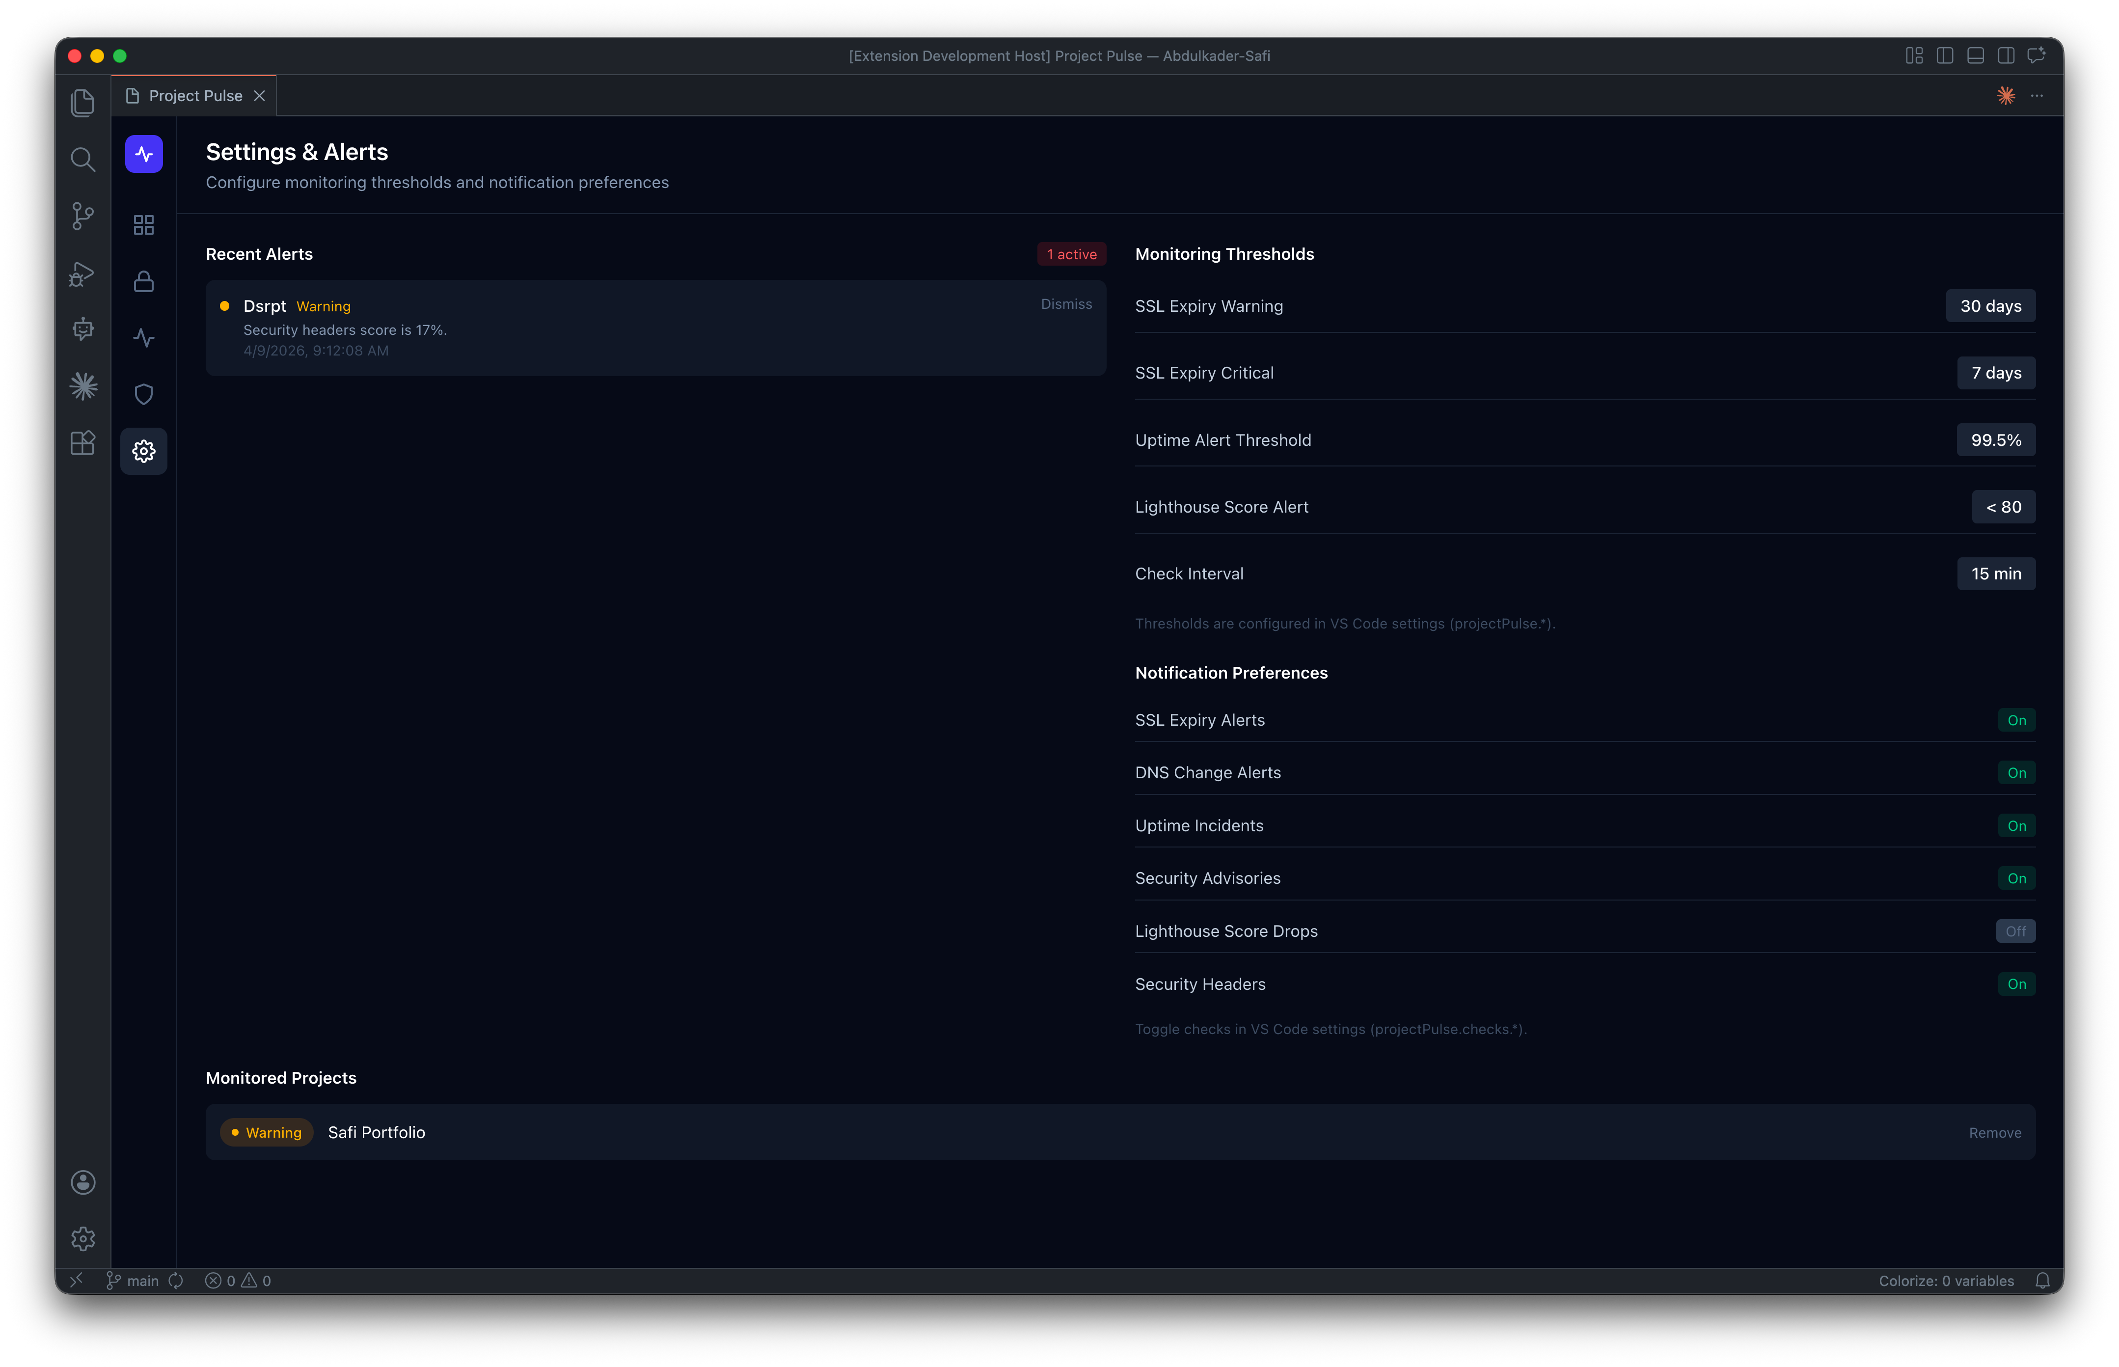Image resolution: width=2119 pixels, height=1367 pixels.
Task: Enable Lighthouse Score Drops notifications
Action: pyautogui.click(x=2014, y=930)
